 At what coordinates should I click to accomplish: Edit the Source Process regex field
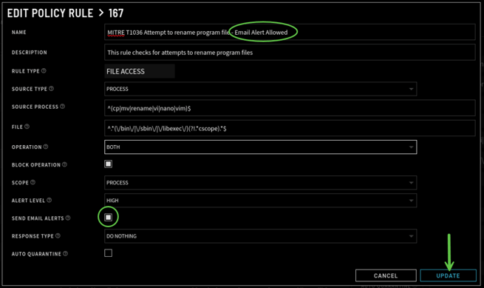point(290,108)
